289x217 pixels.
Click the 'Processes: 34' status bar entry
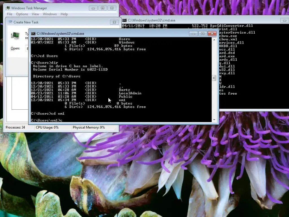point(15,127)
